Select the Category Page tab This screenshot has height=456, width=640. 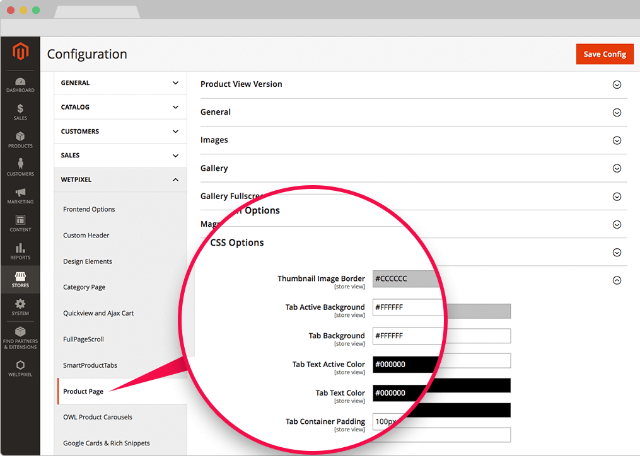84,287
